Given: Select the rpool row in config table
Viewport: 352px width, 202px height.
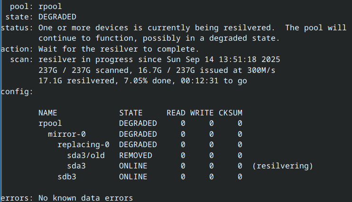Looking at the screenshot, I should (x=50, y=123).
